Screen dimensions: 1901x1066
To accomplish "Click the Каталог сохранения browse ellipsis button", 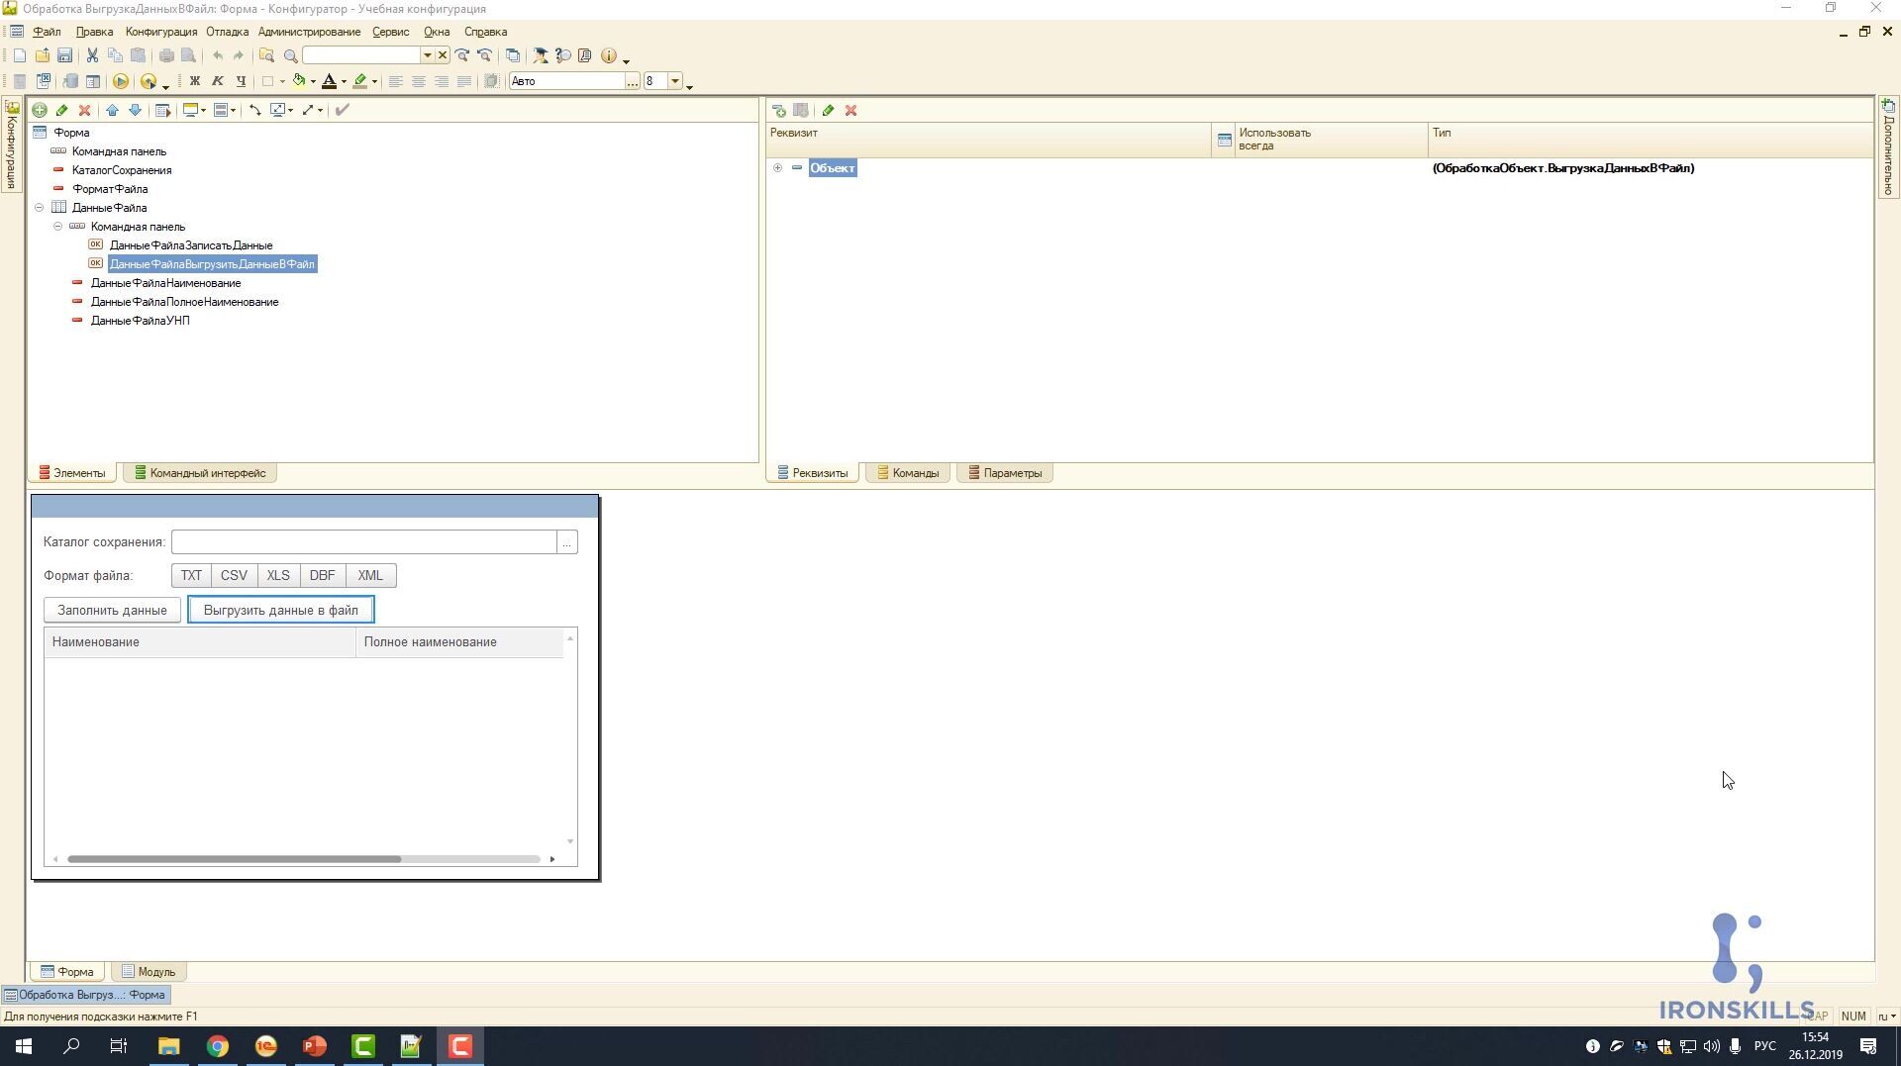I will [567, 542].
